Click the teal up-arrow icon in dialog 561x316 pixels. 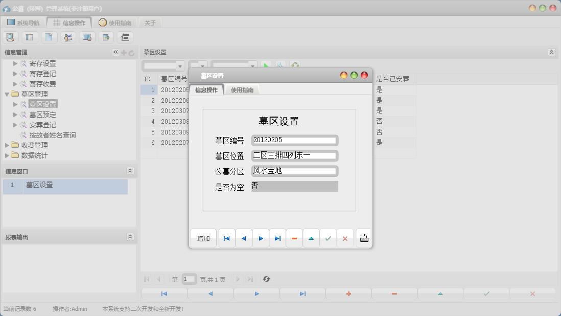click(x=311, y=238)
